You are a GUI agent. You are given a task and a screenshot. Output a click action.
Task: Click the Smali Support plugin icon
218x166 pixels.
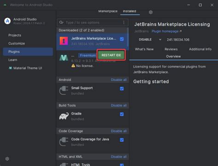click(64, 91)
